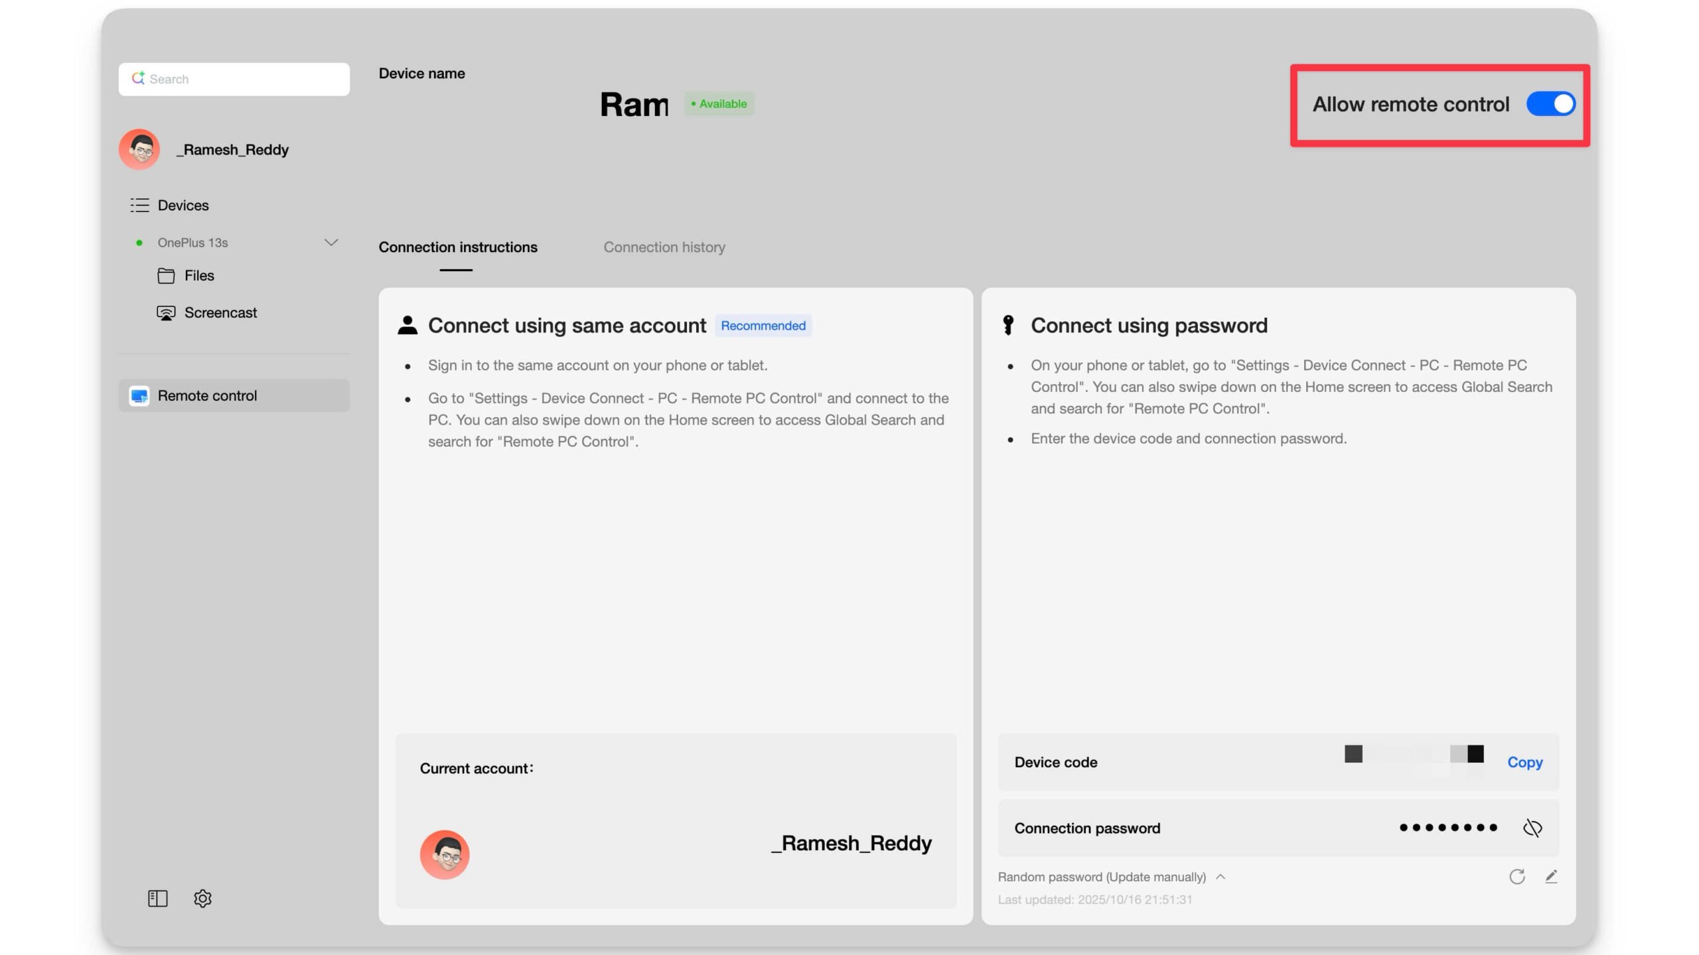Copy the device code
This screenshot has width=1699, height=955.
1524,762
